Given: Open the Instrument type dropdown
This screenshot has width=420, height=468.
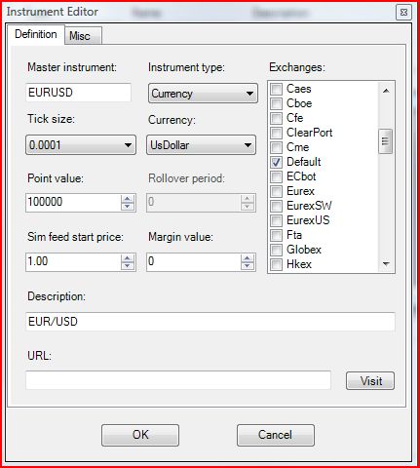Looking at the screenshot, I should [203, 94].
